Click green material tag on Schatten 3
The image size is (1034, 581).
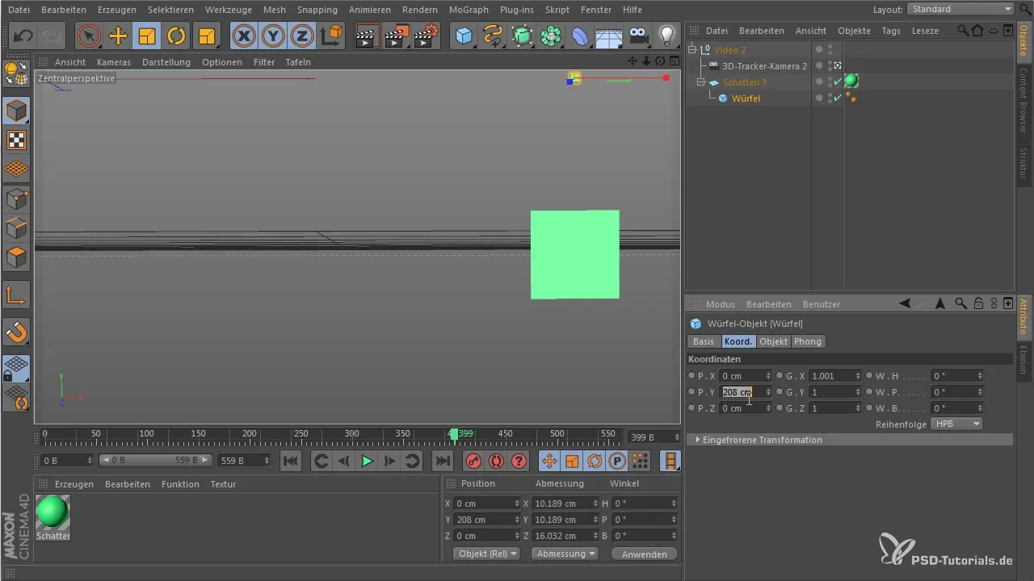[851, 82]
